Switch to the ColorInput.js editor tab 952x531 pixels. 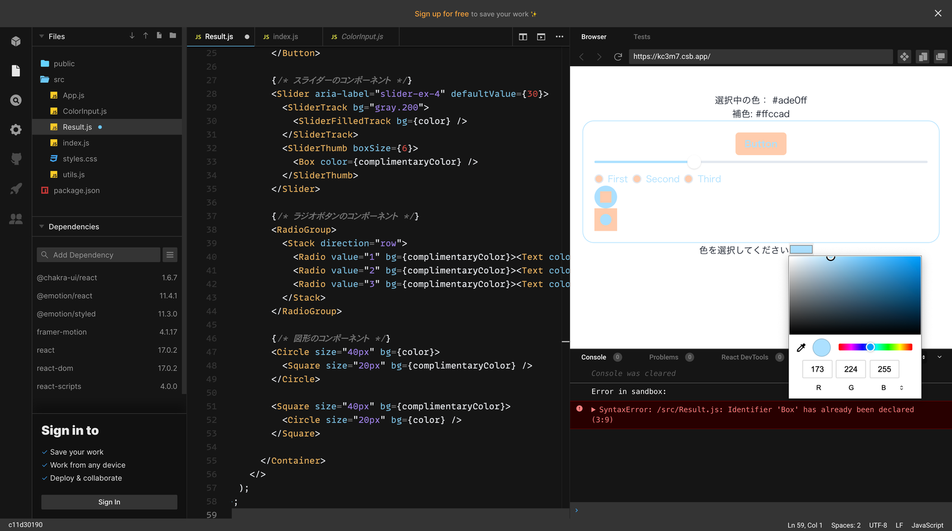click(361, 37)
